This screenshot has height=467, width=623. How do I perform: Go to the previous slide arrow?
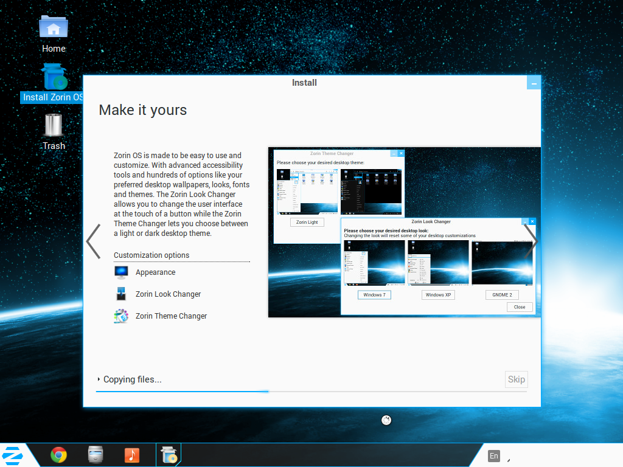93,241
